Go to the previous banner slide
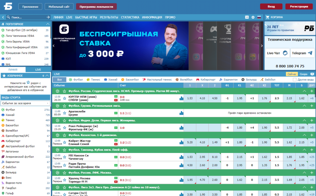316x196 pixels. pyautogui.click(x=54, y=46)
